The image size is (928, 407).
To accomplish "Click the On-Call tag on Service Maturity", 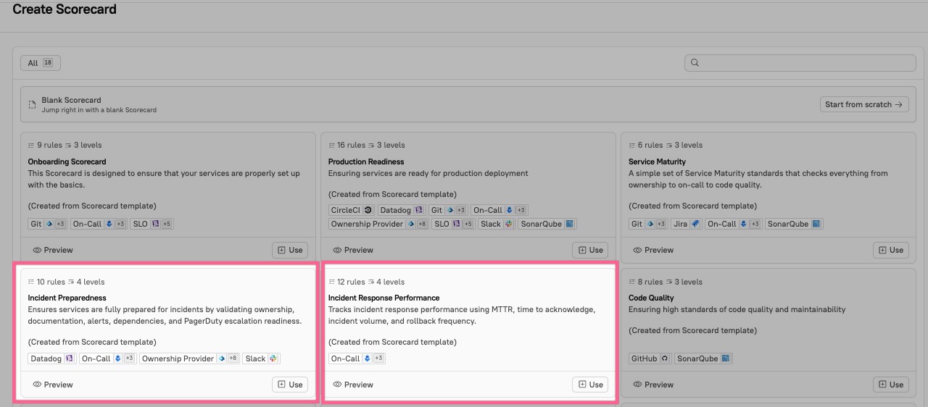I will pos(734,224).
